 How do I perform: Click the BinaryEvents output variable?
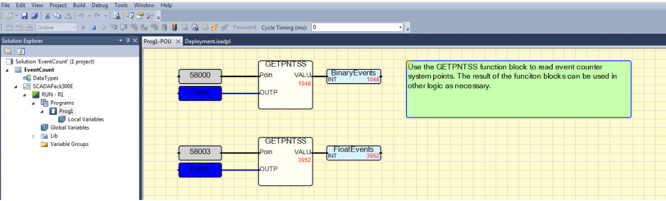click(x=353, y=76)
